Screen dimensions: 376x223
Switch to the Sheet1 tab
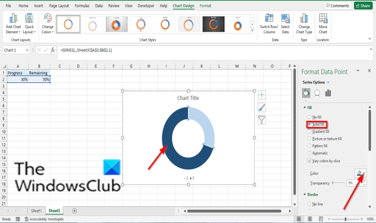36,211
